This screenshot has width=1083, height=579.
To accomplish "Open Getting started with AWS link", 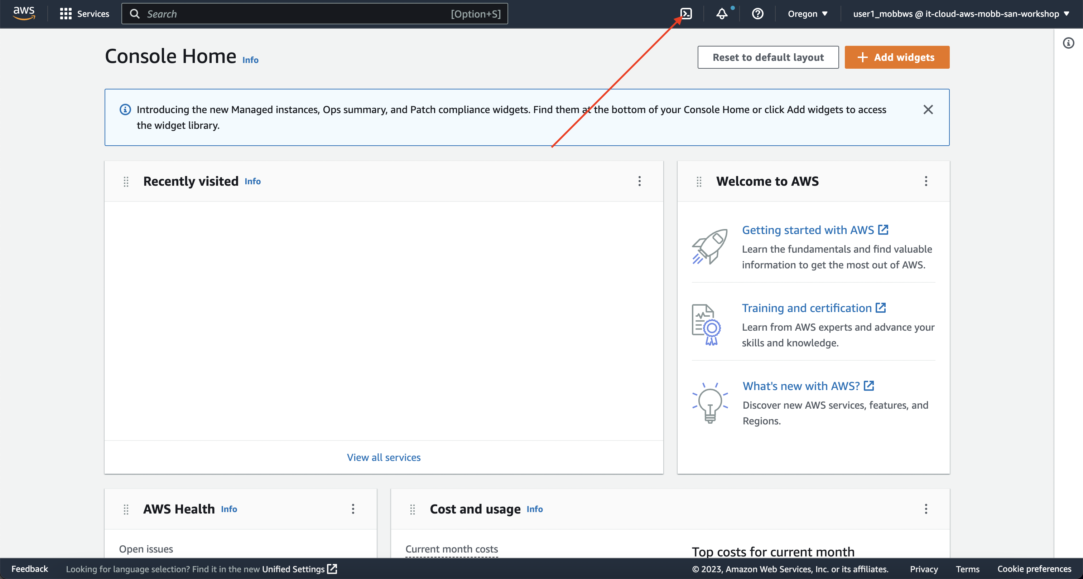I will point(815,230).
